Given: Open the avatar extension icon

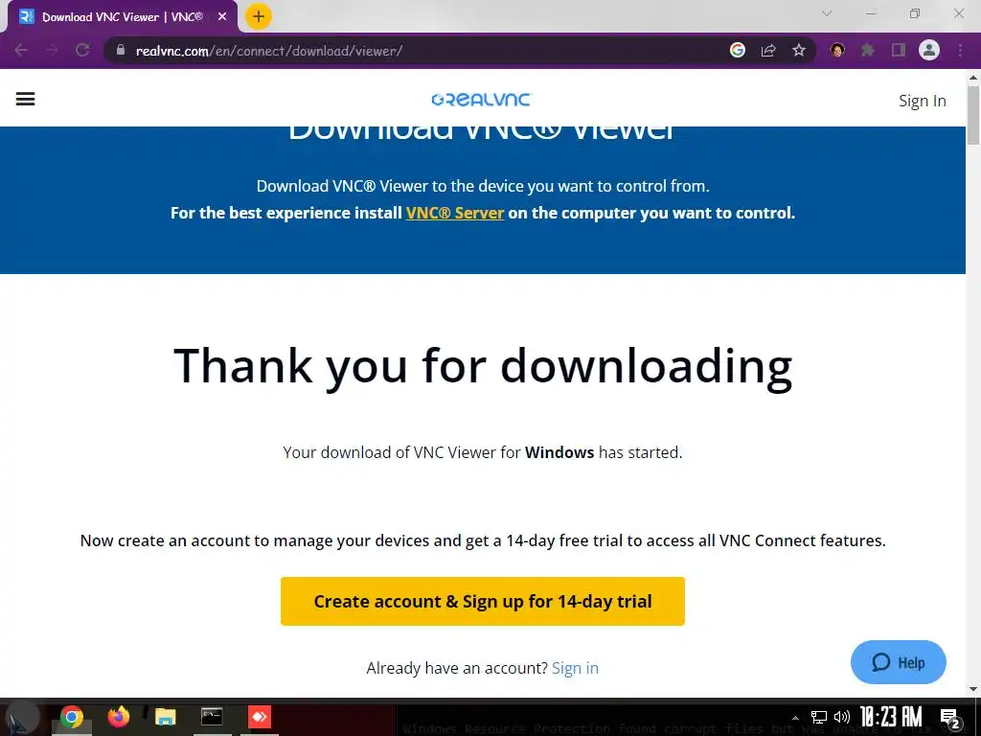Looking at the screenshot, I should [x=837, y=50].
